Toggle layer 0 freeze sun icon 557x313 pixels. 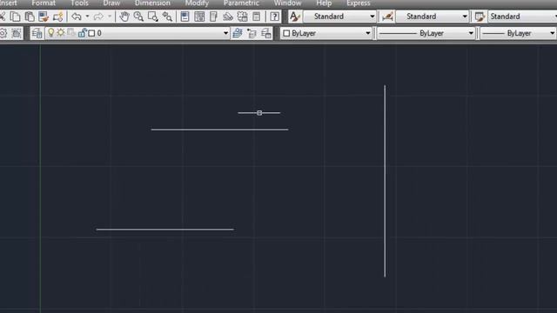click(x=61, y=33)
